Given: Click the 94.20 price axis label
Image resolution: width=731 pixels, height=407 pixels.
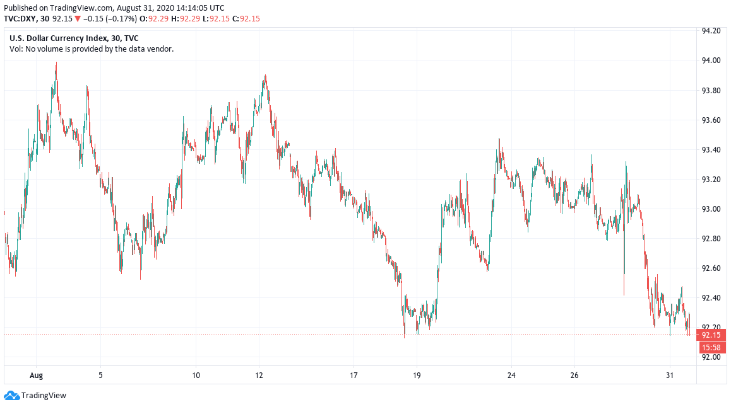Looking at the screenshot, I should pos(711,31).
